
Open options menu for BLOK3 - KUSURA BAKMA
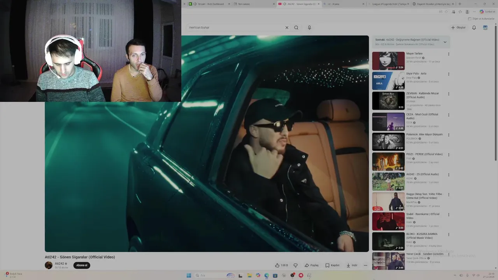(449, 234)
